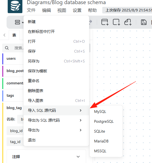Open the 文件 menu

tap(31, 10)
